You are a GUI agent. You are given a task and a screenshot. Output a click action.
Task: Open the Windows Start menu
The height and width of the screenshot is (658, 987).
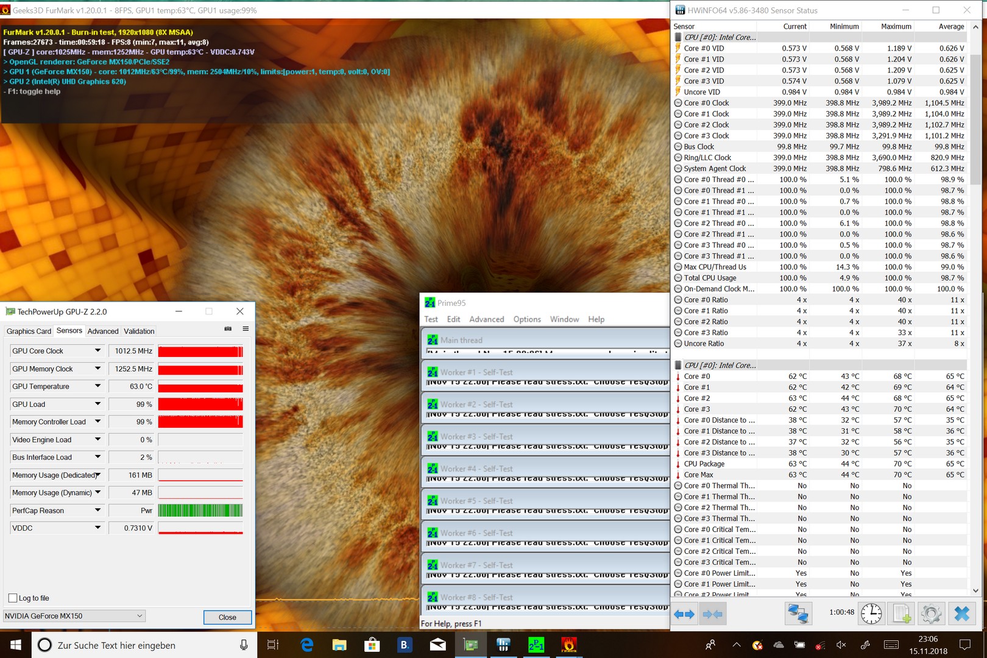pos(16,645)
